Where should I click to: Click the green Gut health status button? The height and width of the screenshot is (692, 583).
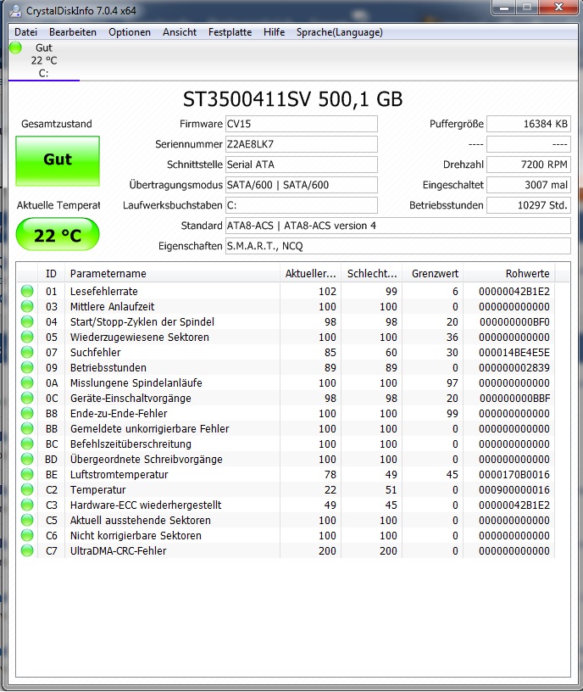[x=58, y=160]
